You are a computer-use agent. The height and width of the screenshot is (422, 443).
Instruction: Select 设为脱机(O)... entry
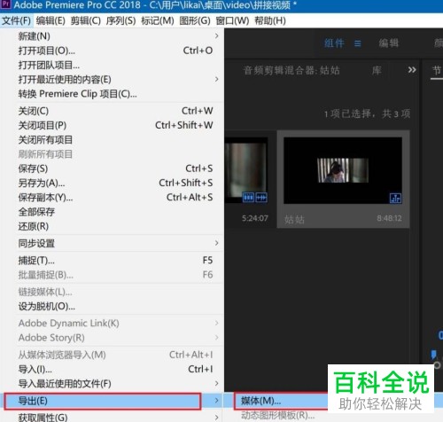[112, 306]
